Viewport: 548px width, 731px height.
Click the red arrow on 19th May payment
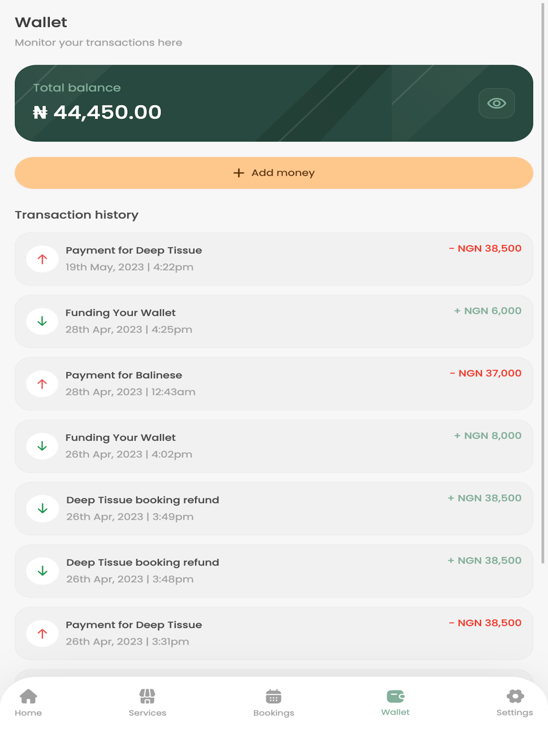coord(42,259)
